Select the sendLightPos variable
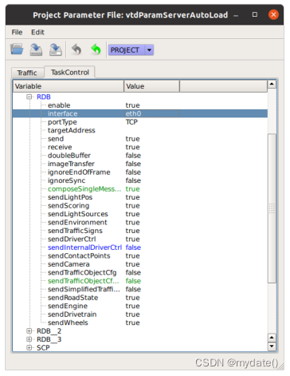290x376 pixels. coord(70,197)
